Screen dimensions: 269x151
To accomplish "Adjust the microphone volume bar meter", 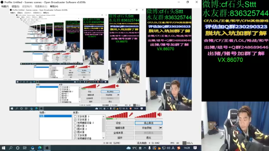I will (117, 115).
